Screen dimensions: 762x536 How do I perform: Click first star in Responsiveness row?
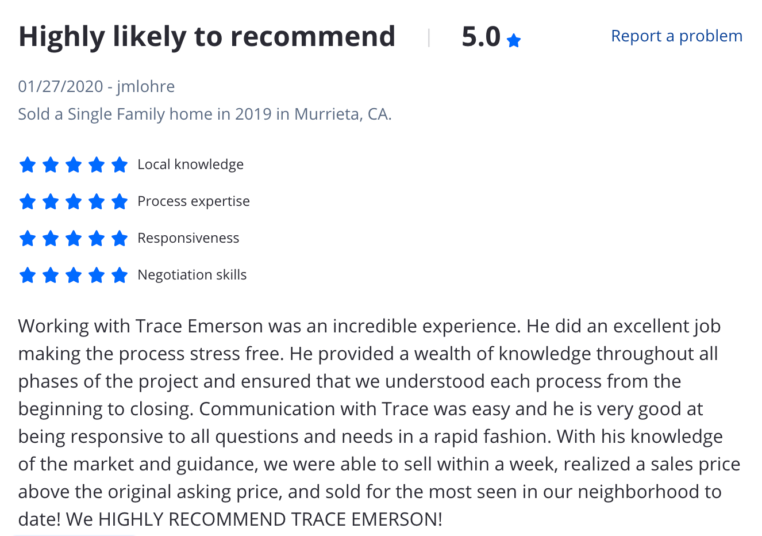(28, 239)
